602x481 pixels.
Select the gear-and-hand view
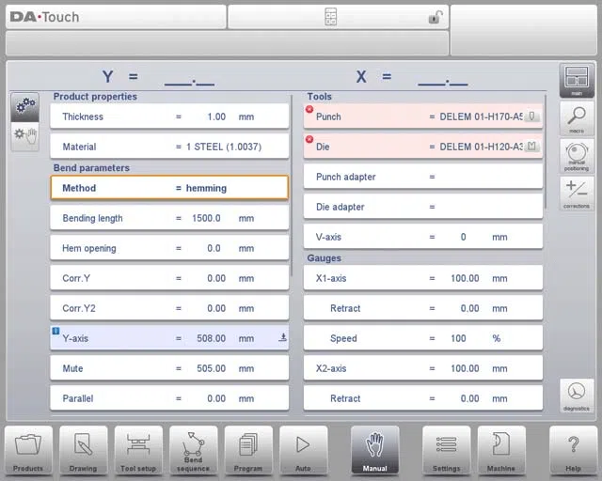(25, 136)
